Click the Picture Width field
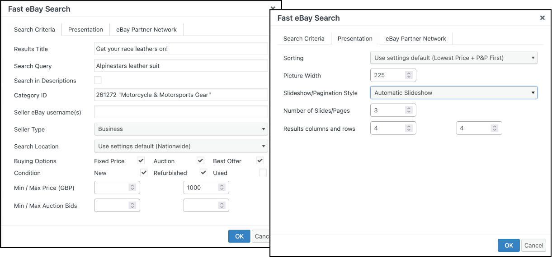The image size is (552, 257). [x=393, y=75]
